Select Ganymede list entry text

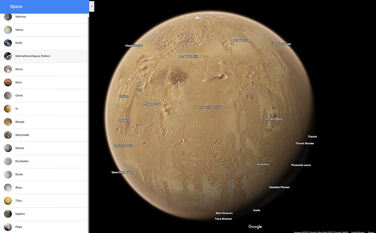(22, 135)
